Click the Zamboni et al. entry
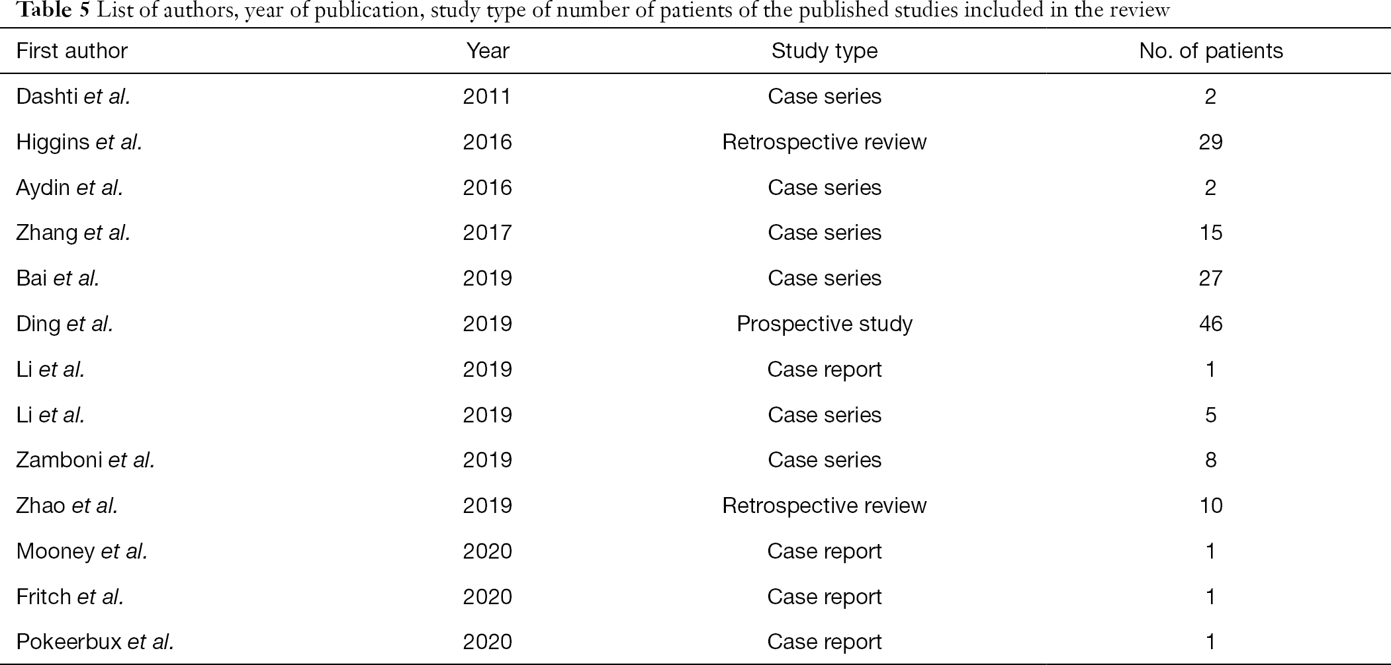1391x665 pixels. (x=85, y=460)
